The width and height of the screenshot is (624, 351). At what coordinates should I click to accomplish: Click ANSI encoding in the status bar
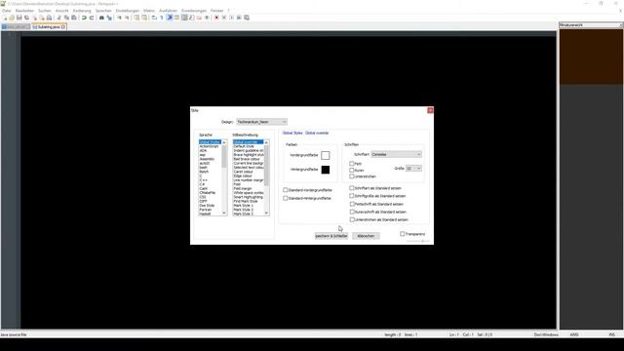[x=574, y=334]
